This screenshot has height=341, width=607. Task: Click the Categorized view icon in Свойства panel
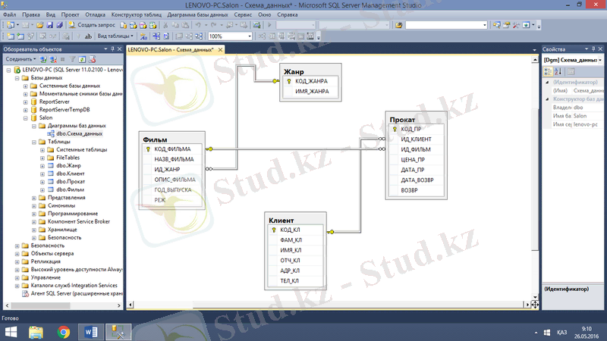point(548,71)
